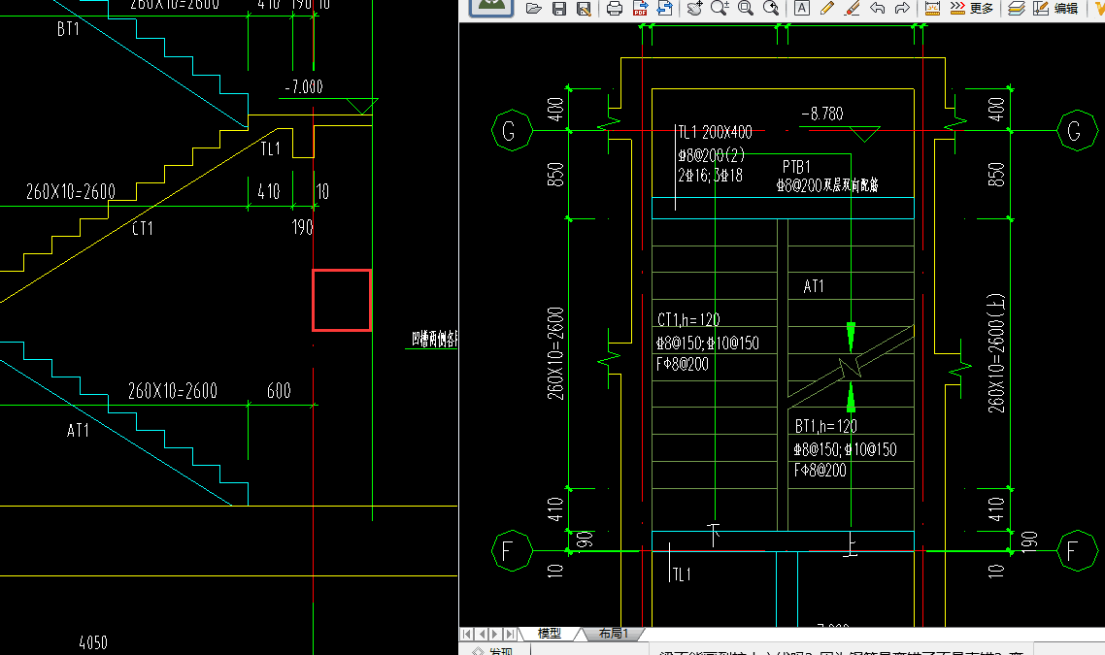Click the zoom window magnifier icon
The height and width of the screenshot is (655, 1105).
745,9
